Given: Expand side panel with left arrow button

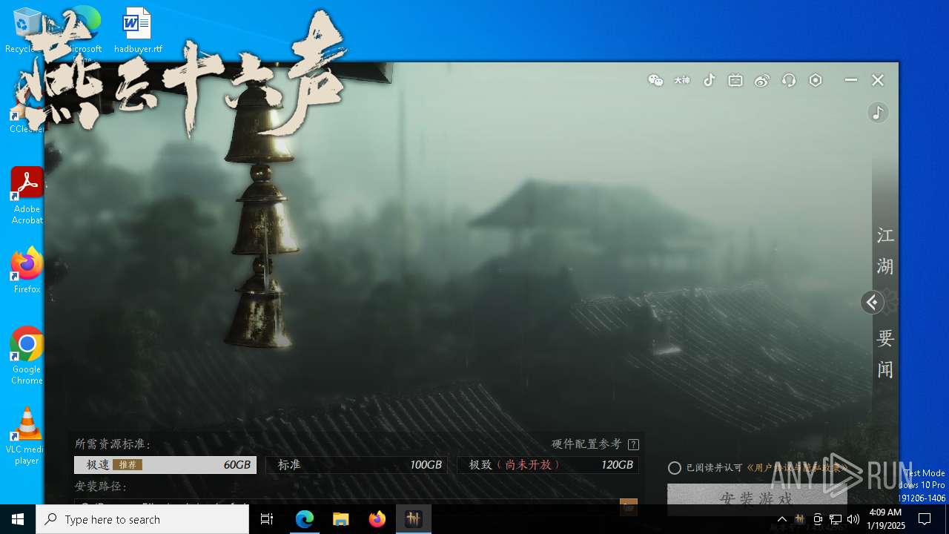Looking at the screenshot, I should pyautogui.click(x=872, y=302).
